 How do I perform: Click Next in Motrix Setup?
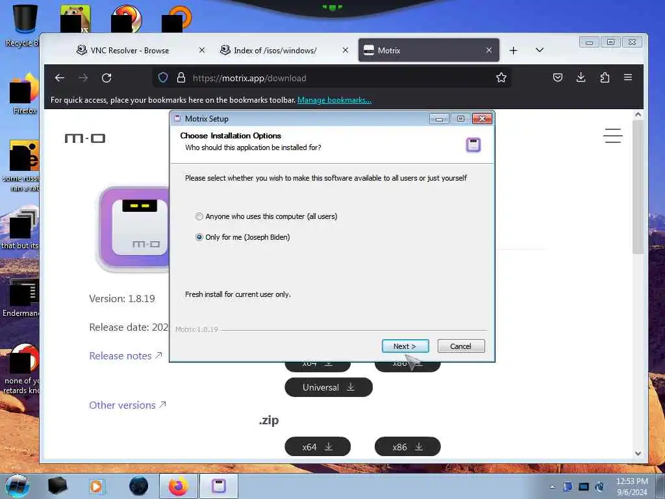[405, 346]
